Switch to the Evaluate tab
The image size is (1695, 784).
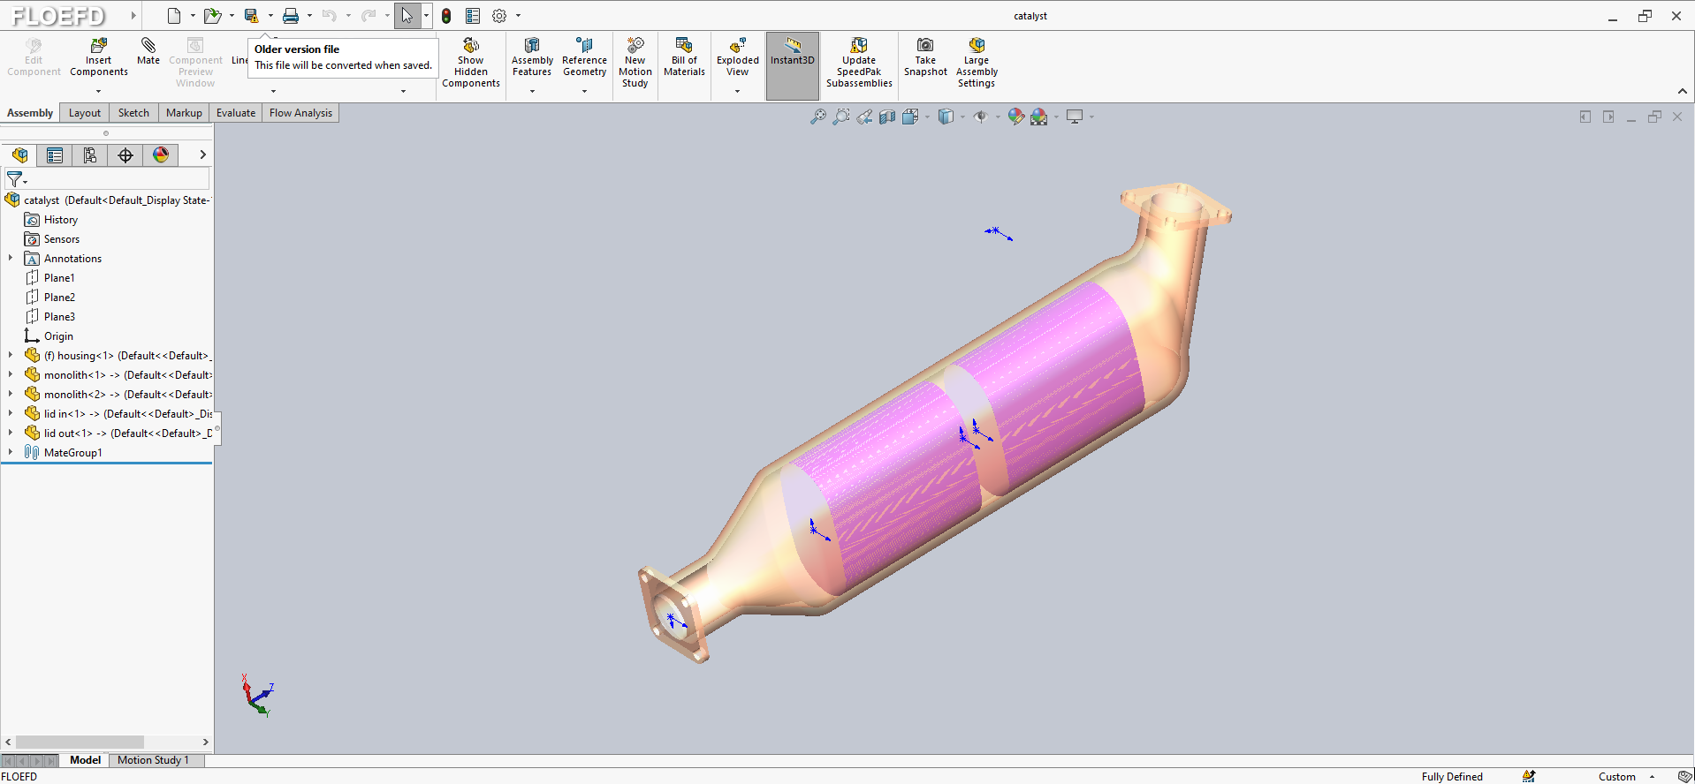point(236,113)
